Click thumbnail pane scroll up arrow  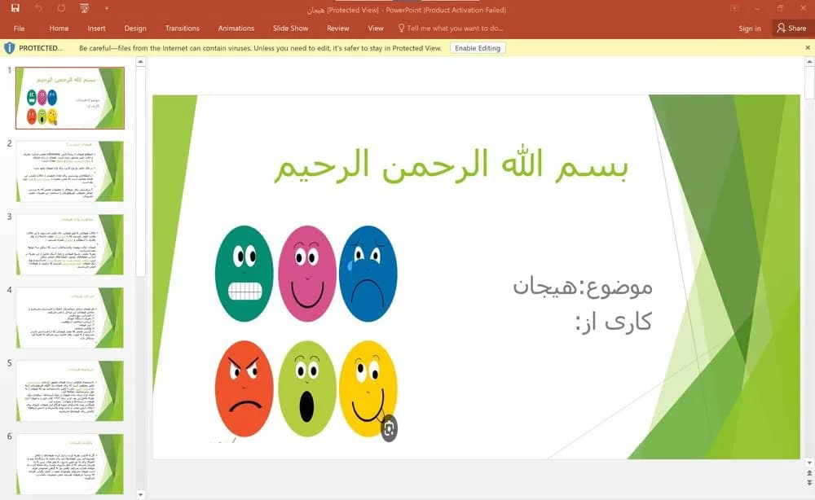coord(140,62)
